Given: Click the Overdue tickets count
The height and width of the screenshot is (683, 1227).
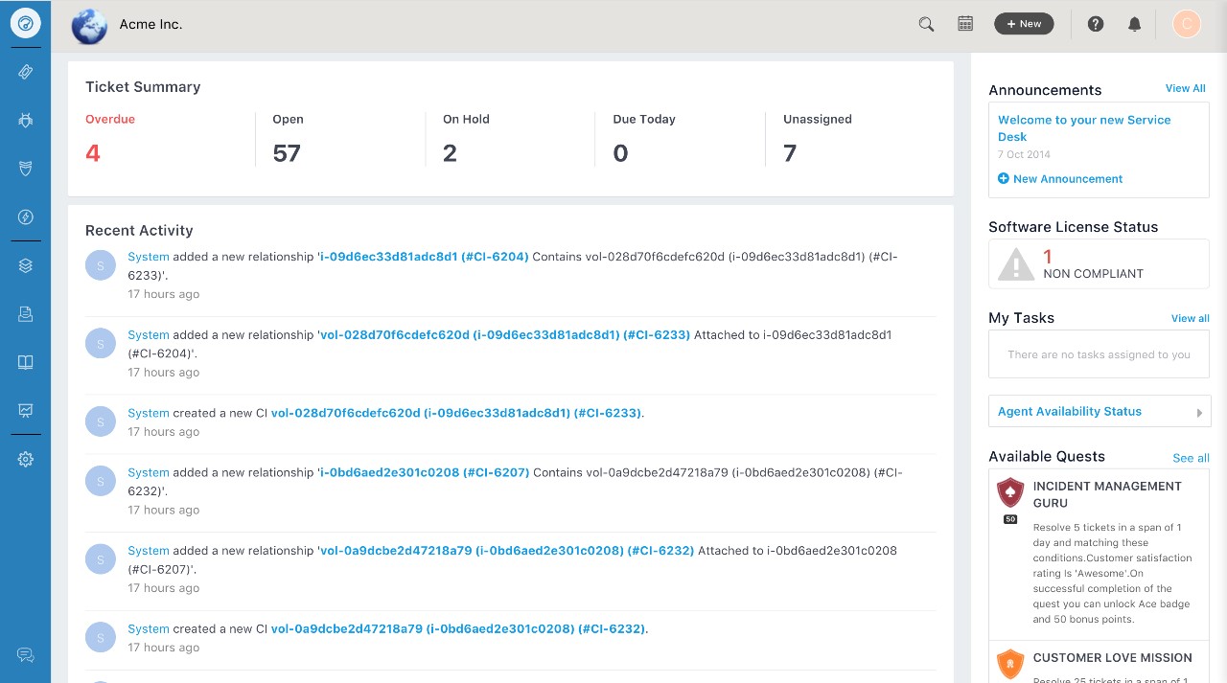Looking at the screenshot, I should click(93, 153).
